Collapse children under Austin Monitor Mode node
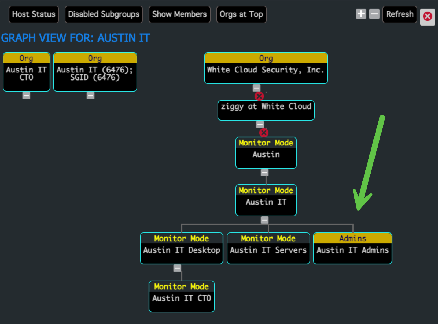Screen dimensions: 438x324 (x=264, y=172)
